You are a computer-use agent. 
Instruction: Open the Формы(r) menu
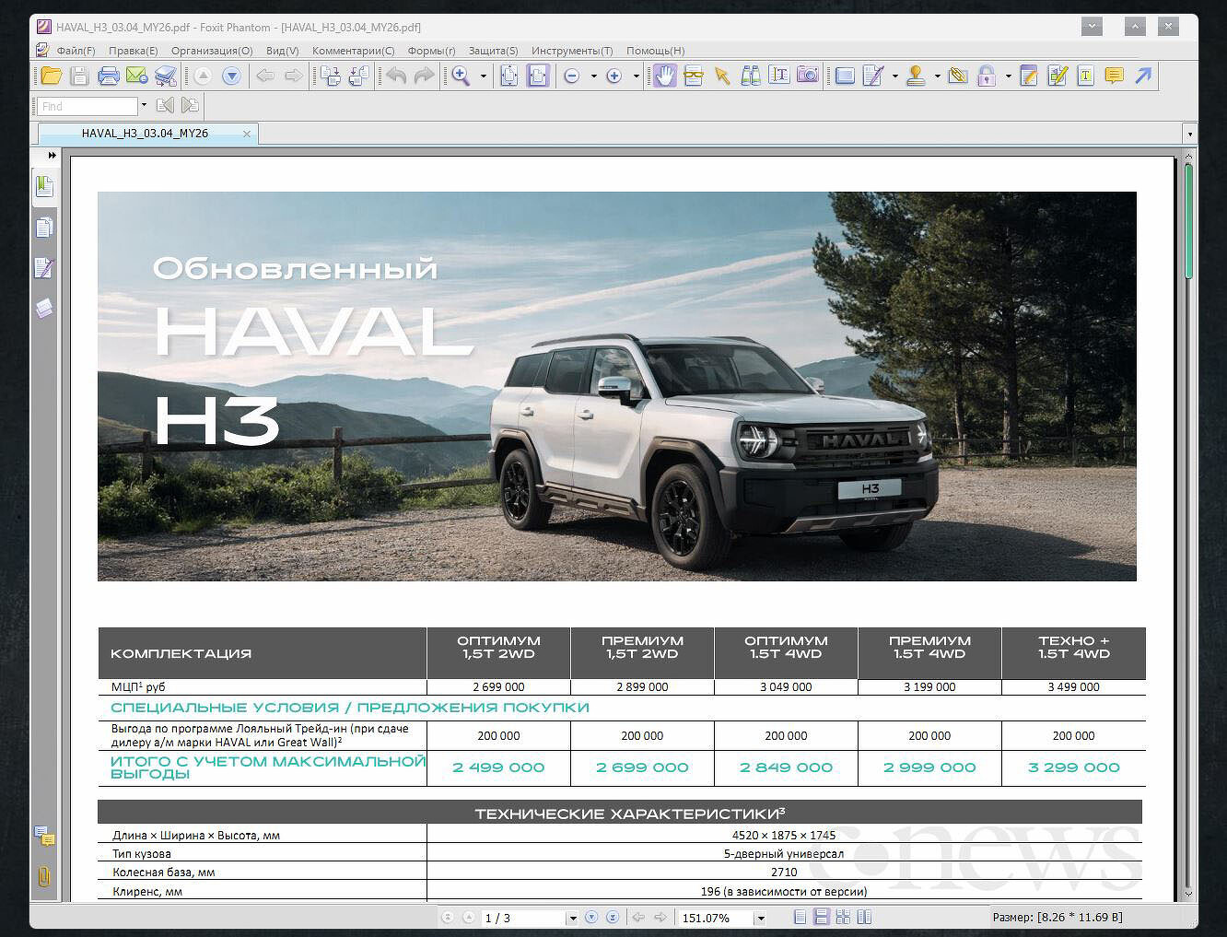click(x=431, y=51)
